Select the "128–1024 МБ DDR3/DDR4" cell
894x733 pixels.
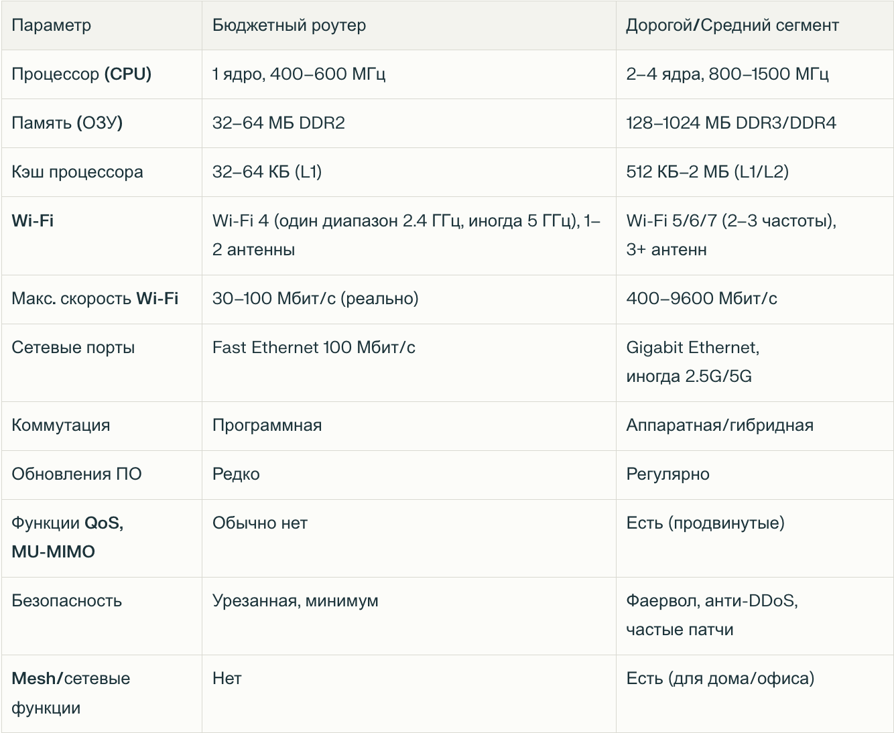coord(730,123)
